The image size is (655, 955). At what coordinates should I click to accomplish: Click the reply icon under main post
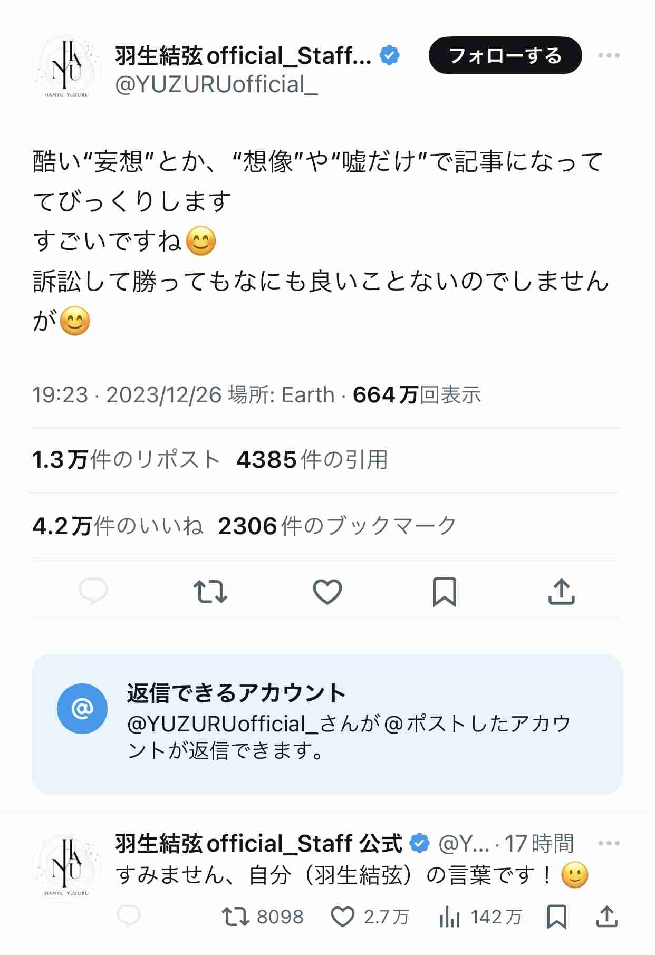tap(93, 591)
